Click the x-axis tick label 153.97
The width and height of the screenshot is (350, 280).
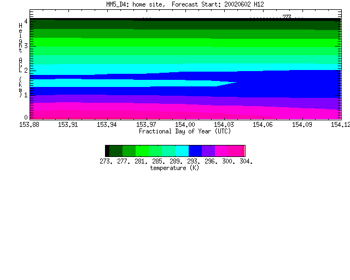(146, 125)
